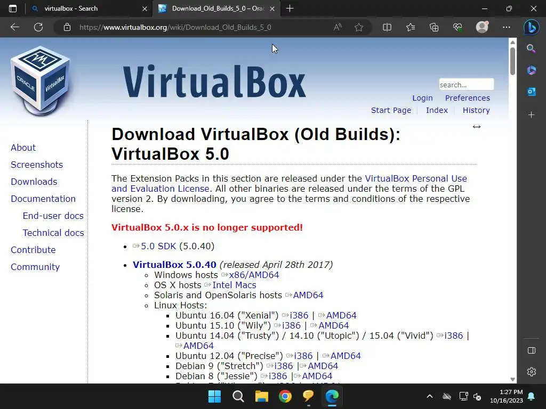546x409 pixels.
Task: Download the 5.0 SDK link
Action: pyautogui.click(x=158, y=246)
